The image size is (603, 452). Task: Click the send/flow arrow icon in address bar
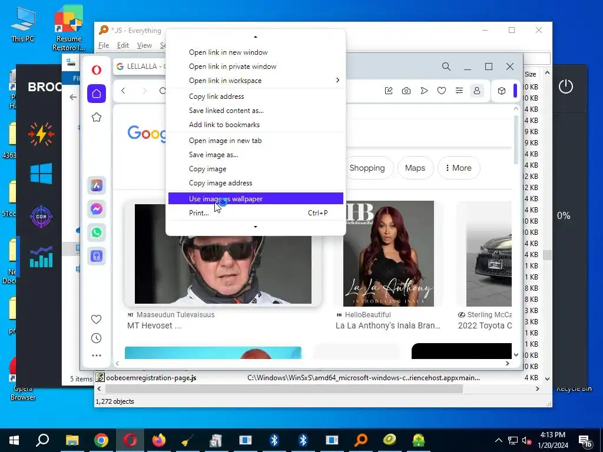pos(424,91)
